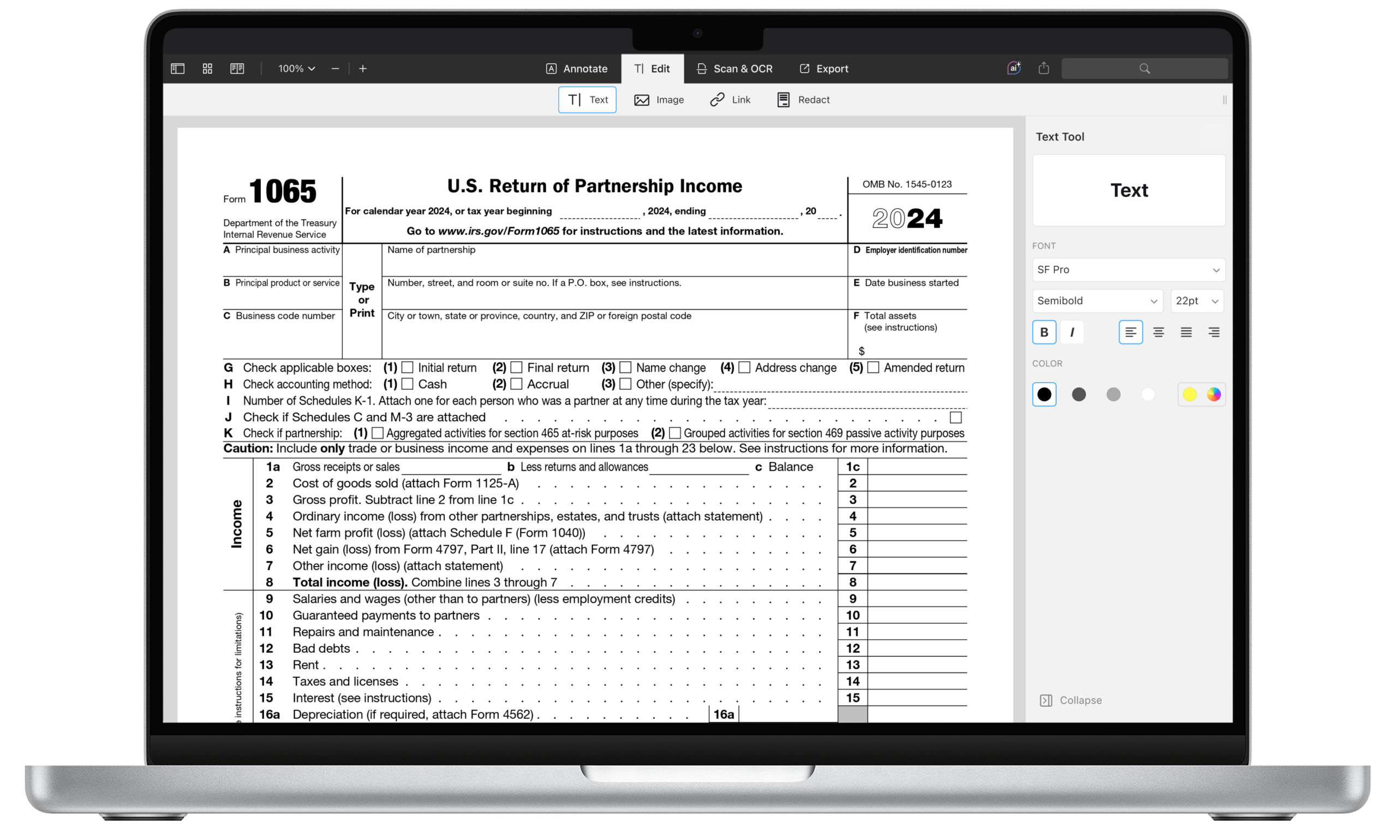The width and height of the screenshot is (1397, 830).
Task: Click the search field in toolbar
Action: [x=1144, y=69]
